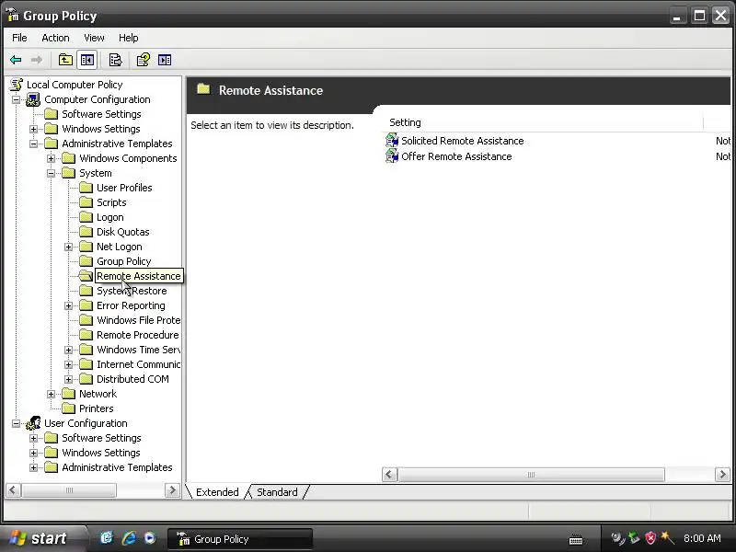Click the Start button
736x552 pixels.
(x=43, y=538)
